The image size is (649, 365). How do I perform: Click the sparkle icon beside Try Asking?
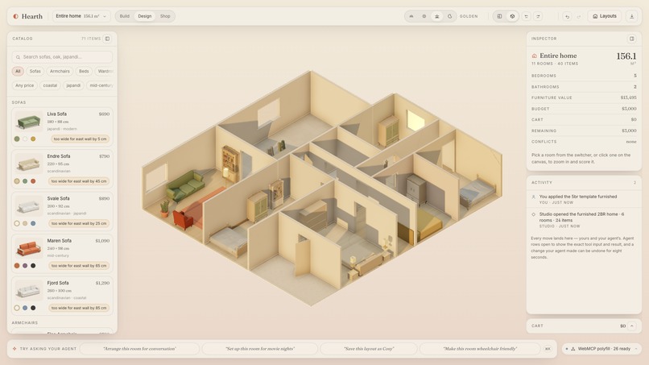(14, 349)
